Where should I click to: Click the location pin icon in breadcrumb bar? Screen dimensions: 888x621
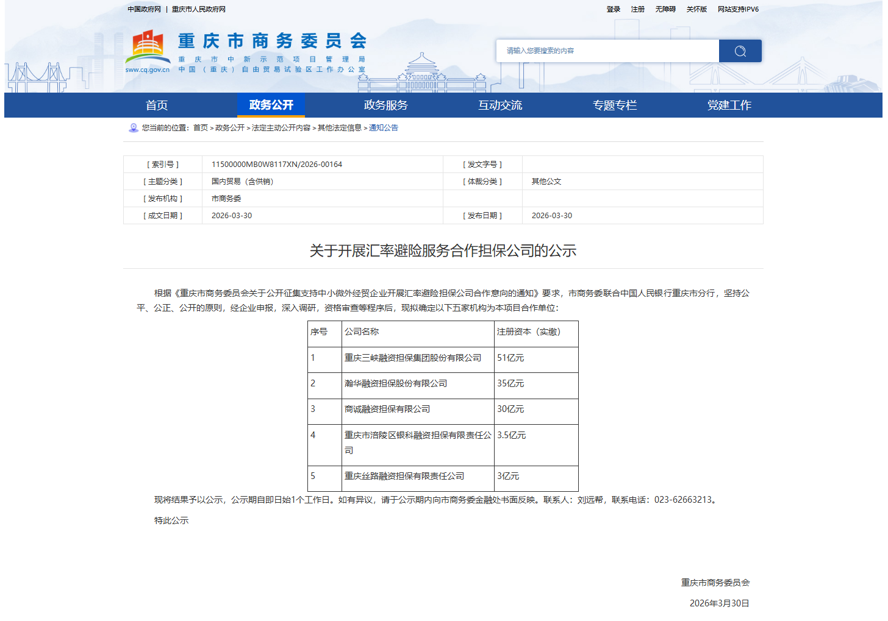[x=132, y=128]
